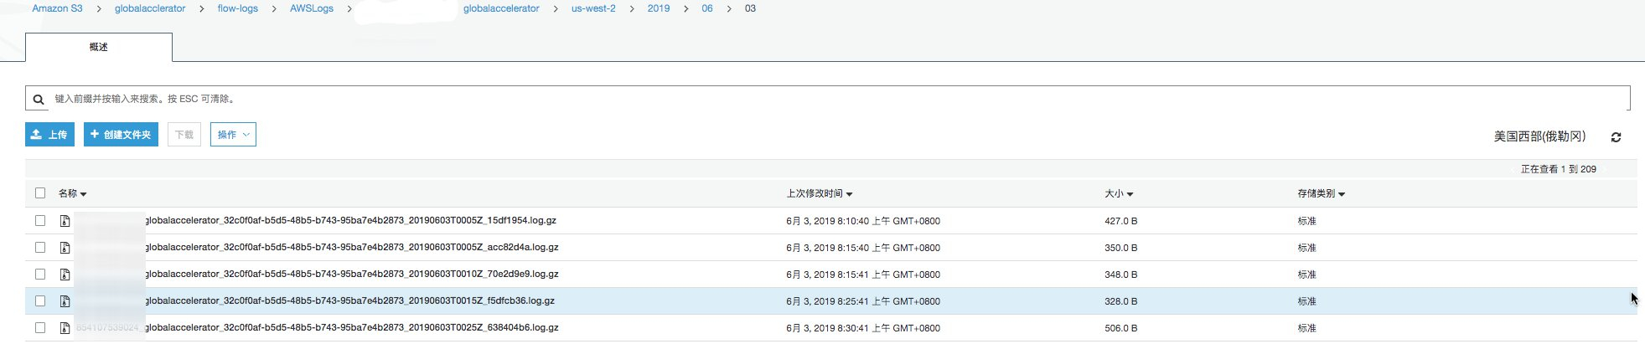
Task: Click the 328.0 B size value
Action: tap(1120, 302)
